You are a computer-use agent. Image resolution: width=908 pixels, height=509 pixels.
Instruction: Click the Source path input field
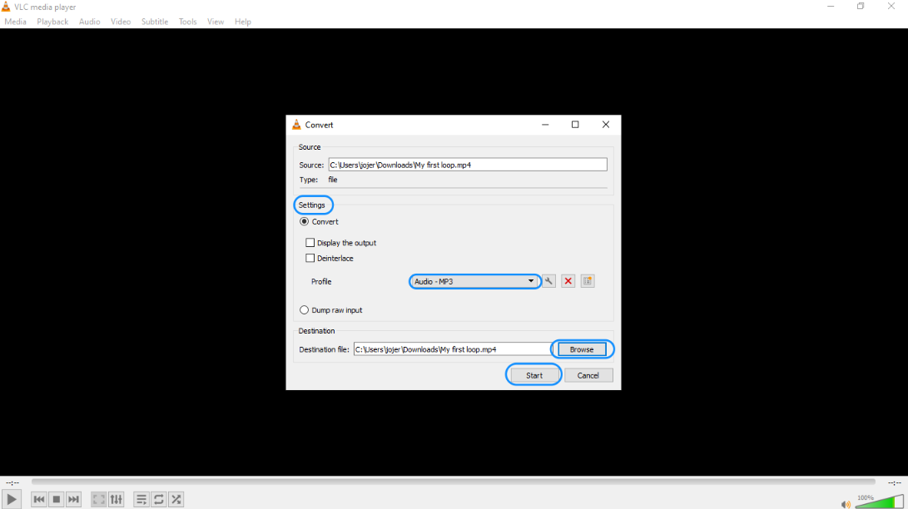coord(468,165)
